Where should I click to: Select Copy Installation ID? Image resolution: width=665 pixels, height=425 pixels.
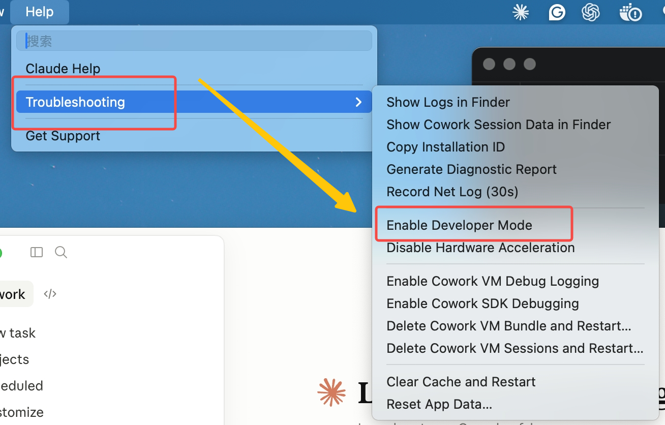pyautogui.click(x=445, y=147)
